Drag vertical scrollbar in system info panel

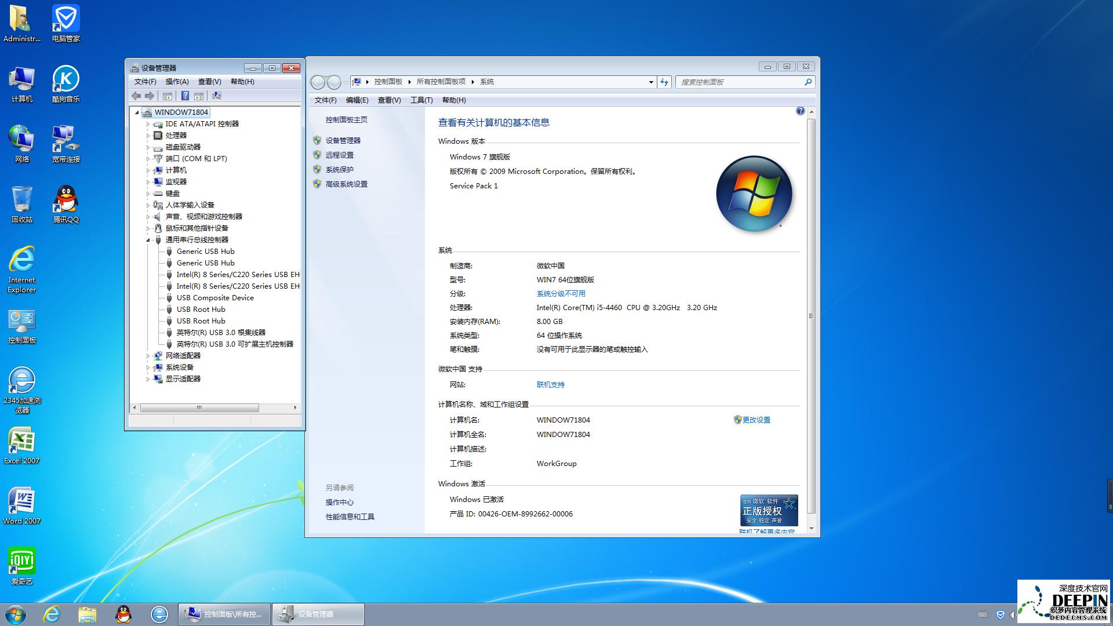coord(813,305)
